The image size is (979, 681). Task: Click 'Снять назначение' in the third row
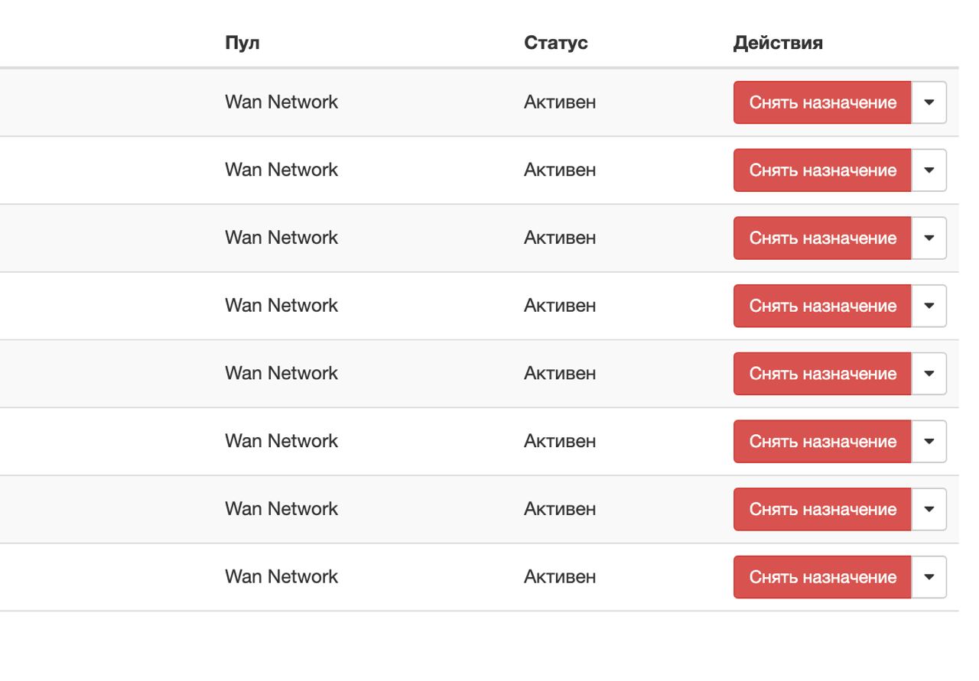tap(822, 238)
